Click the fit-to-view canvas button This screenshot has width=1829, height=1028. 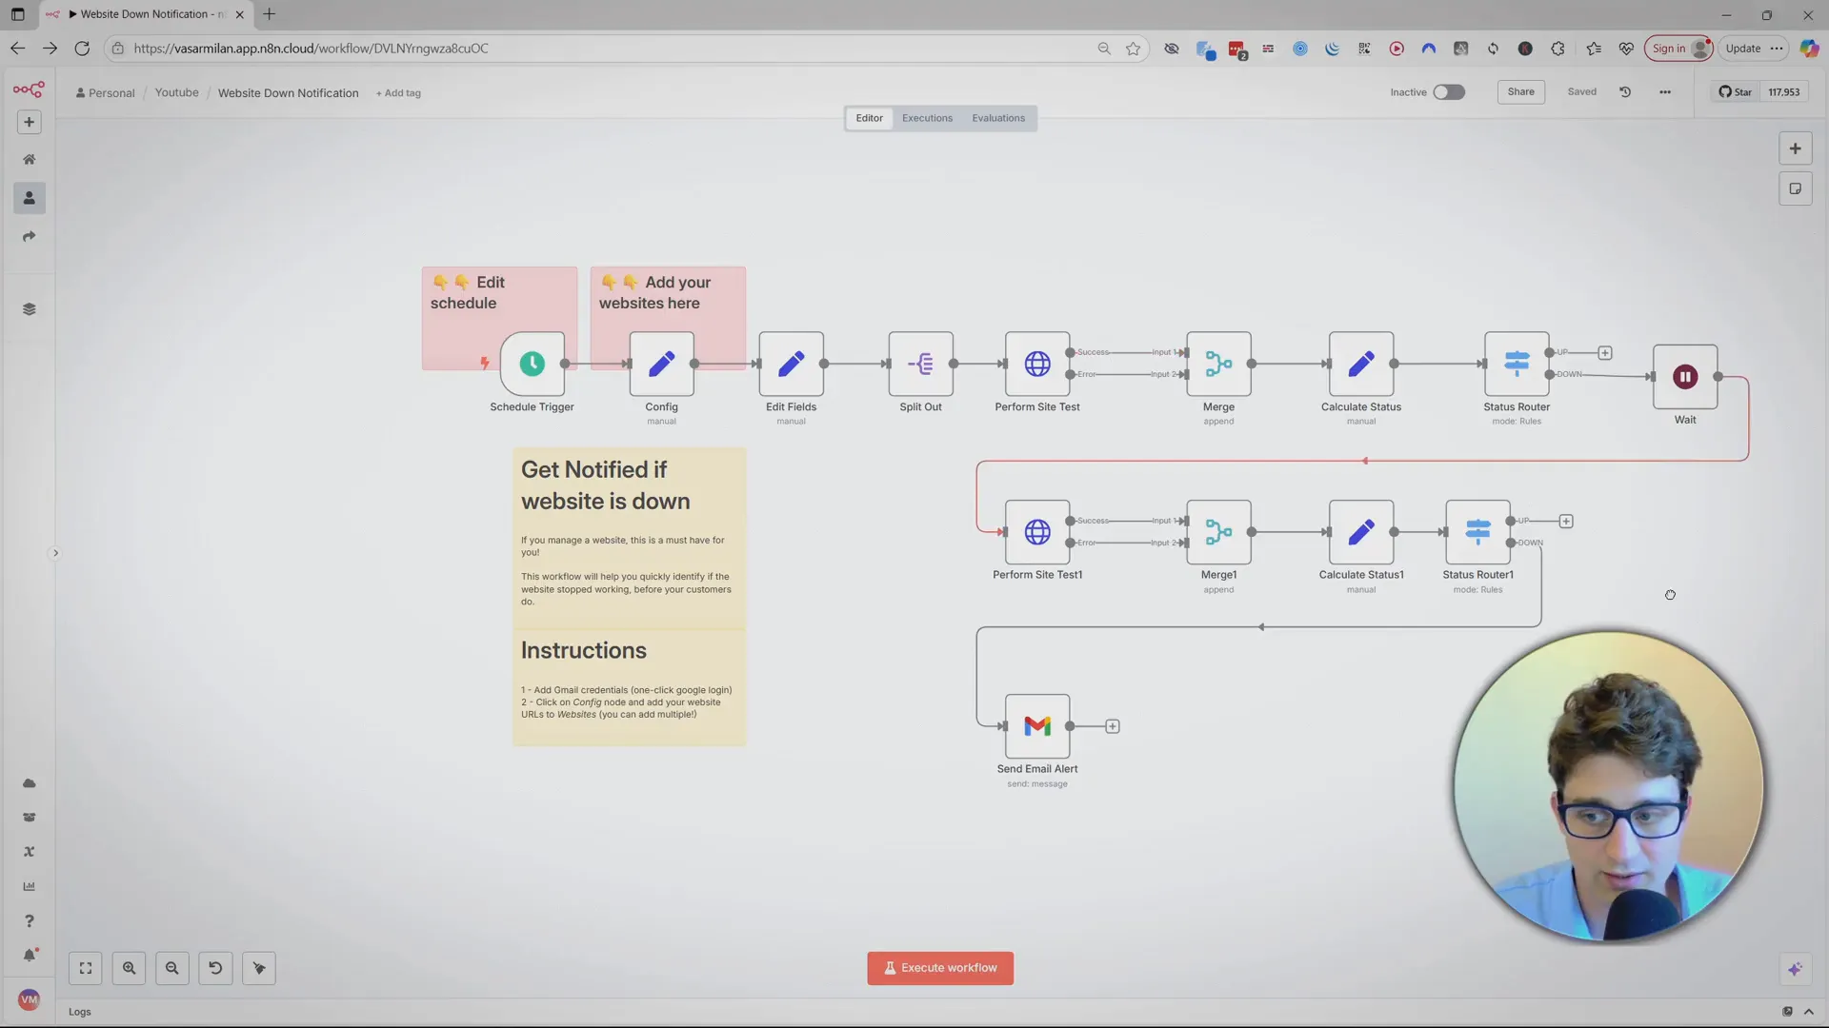86,968
